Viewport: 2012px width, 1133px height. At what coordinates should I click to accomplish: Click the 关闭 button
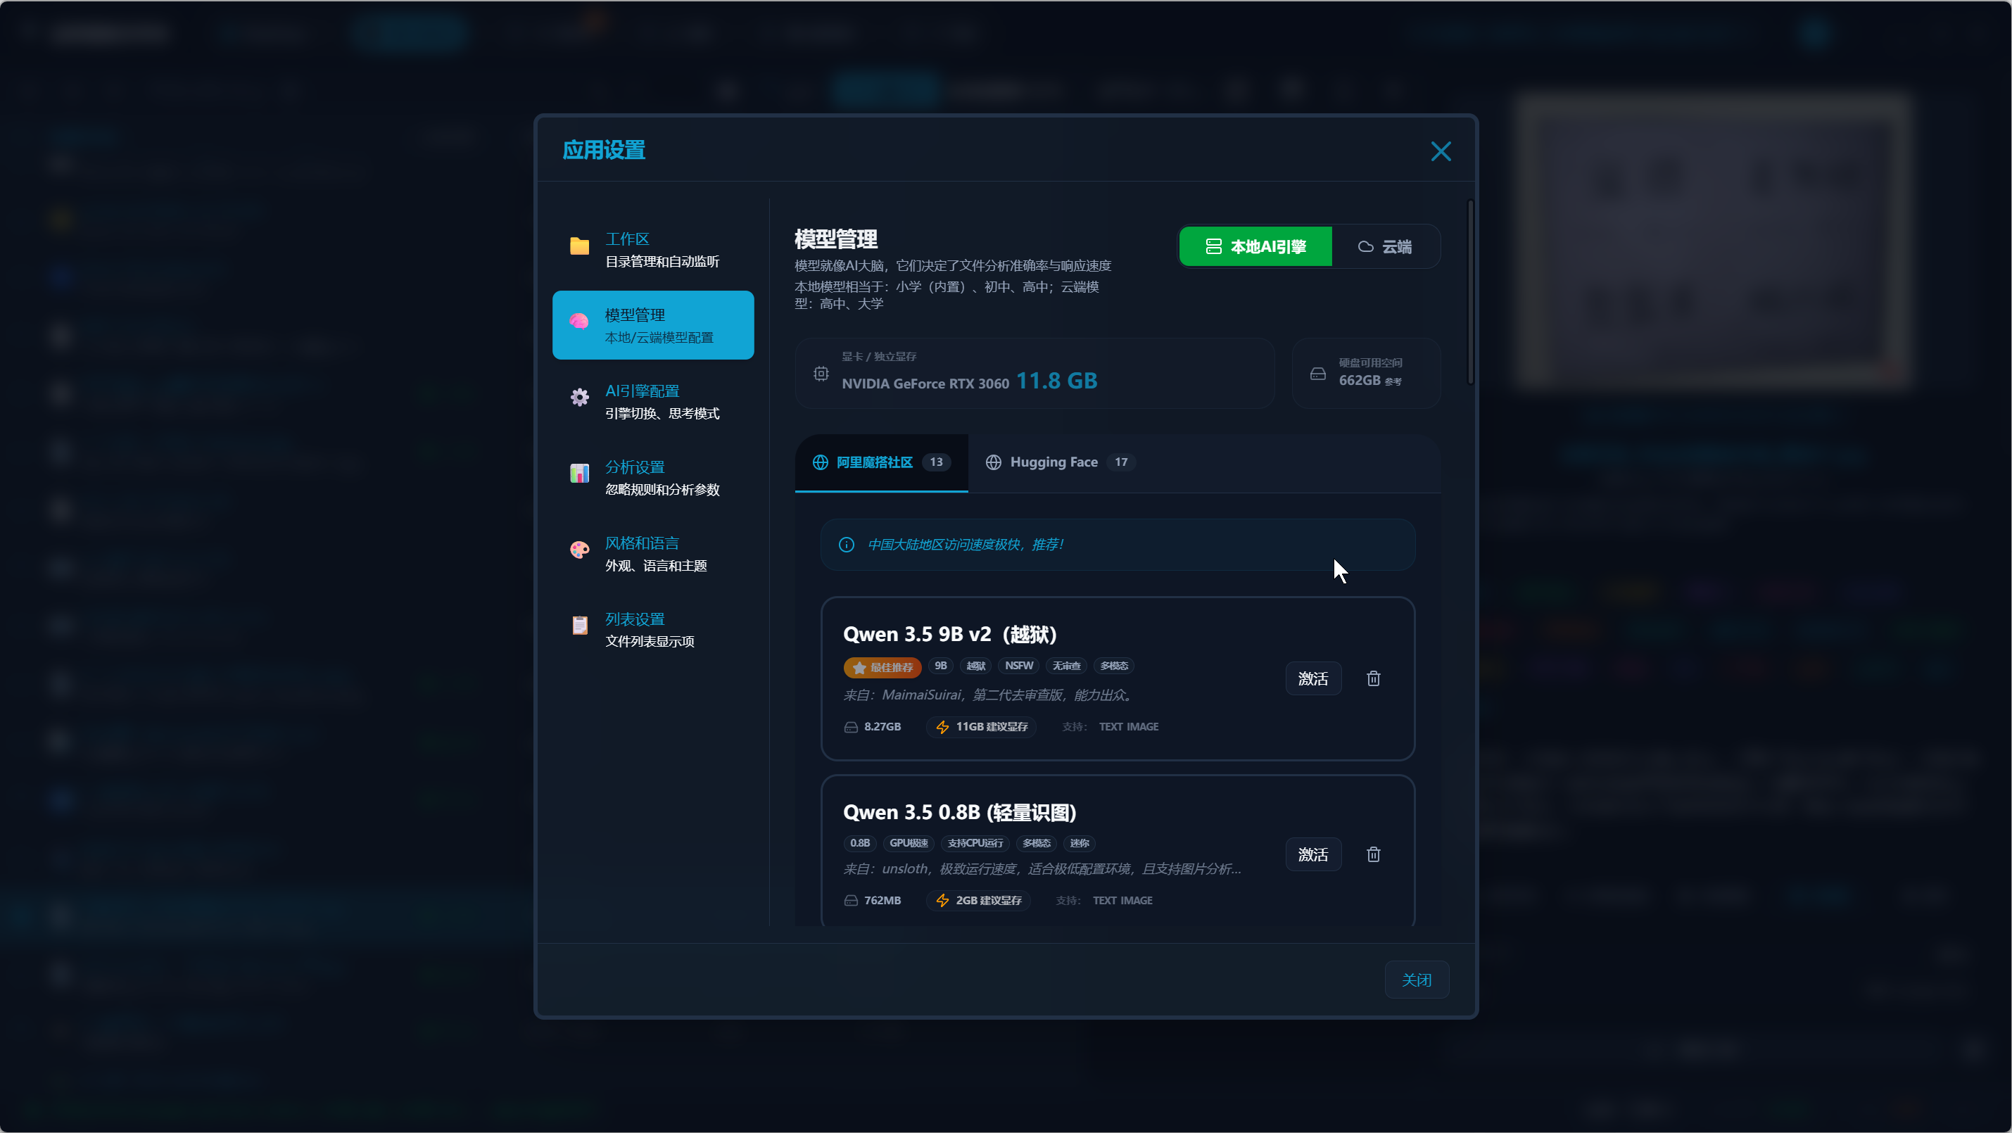[1416, 980]
